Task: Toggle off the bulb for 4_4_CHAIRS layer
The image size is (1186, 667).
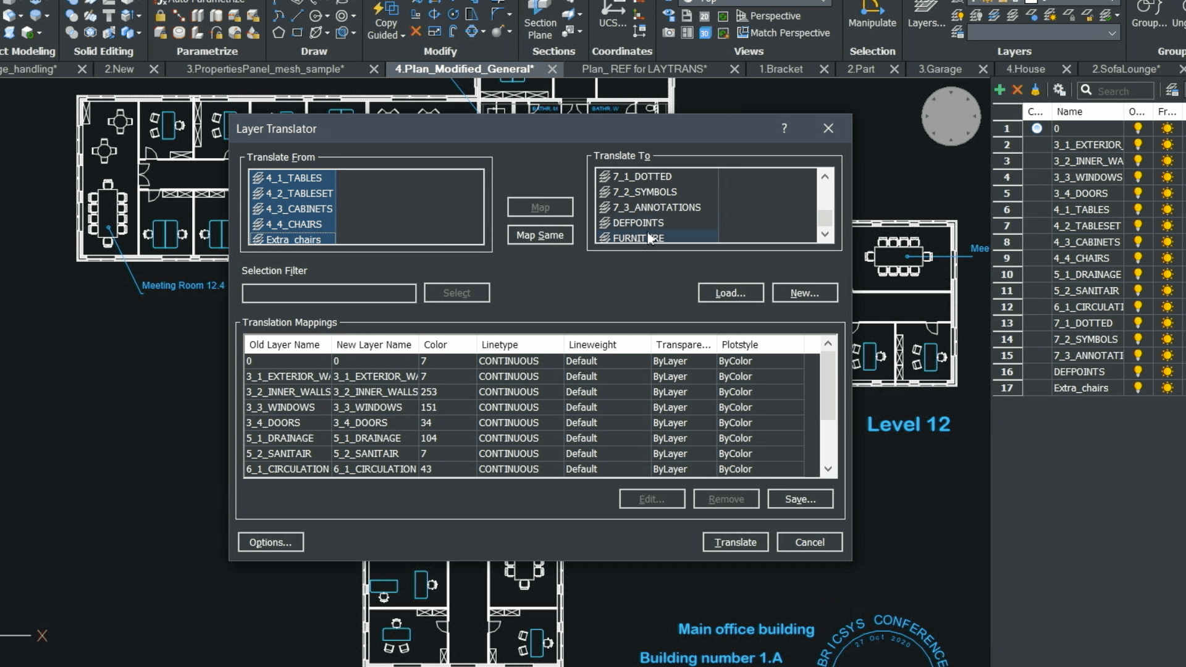Action: click(1138, 258)
